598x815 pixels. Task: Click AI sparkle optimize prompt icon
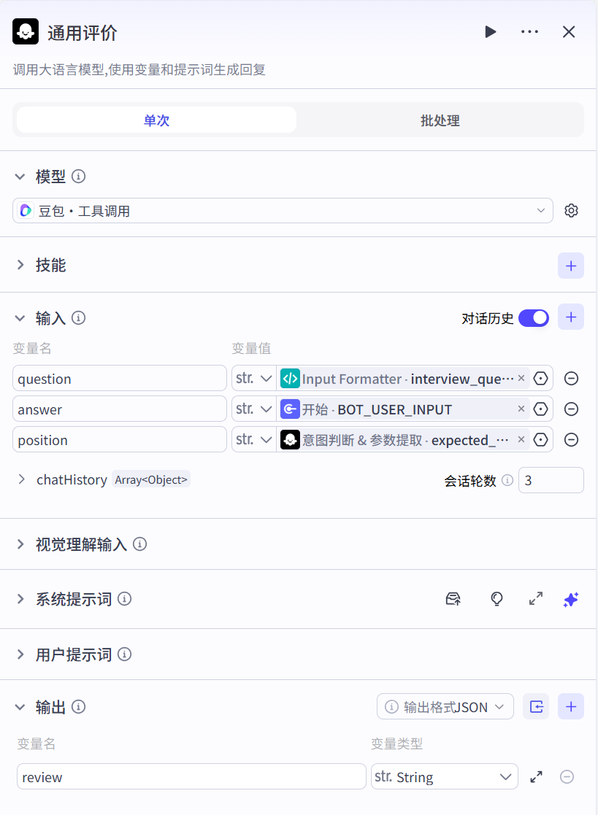pyautogui.click(x=571, y=599)
